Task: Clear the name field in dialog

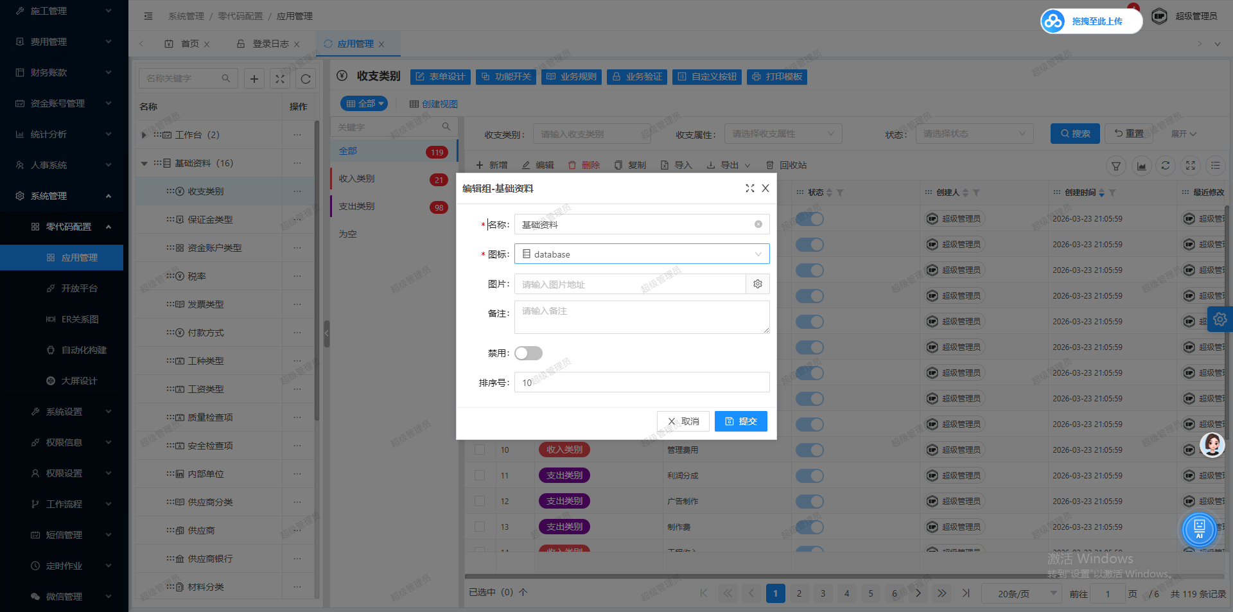Action: 758,224
